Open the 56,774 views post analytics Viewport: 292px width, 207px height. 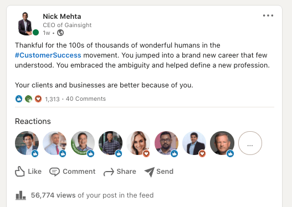point(92,195)
